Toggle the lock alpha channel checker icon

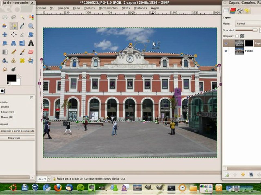pos(242,36)
